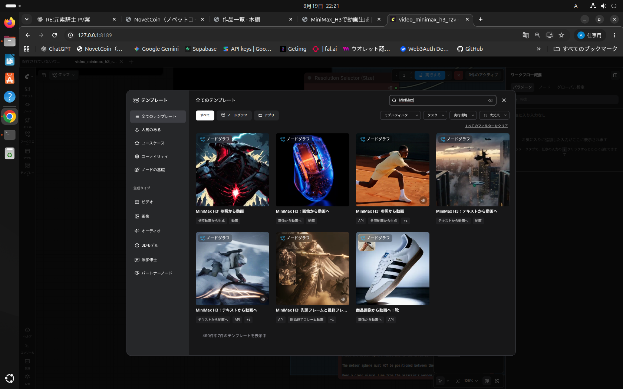This screenshot has width=623, height=389.
Task: Switch to the MiniMax_H3で動画生成 tab
Action: (342, 20)
